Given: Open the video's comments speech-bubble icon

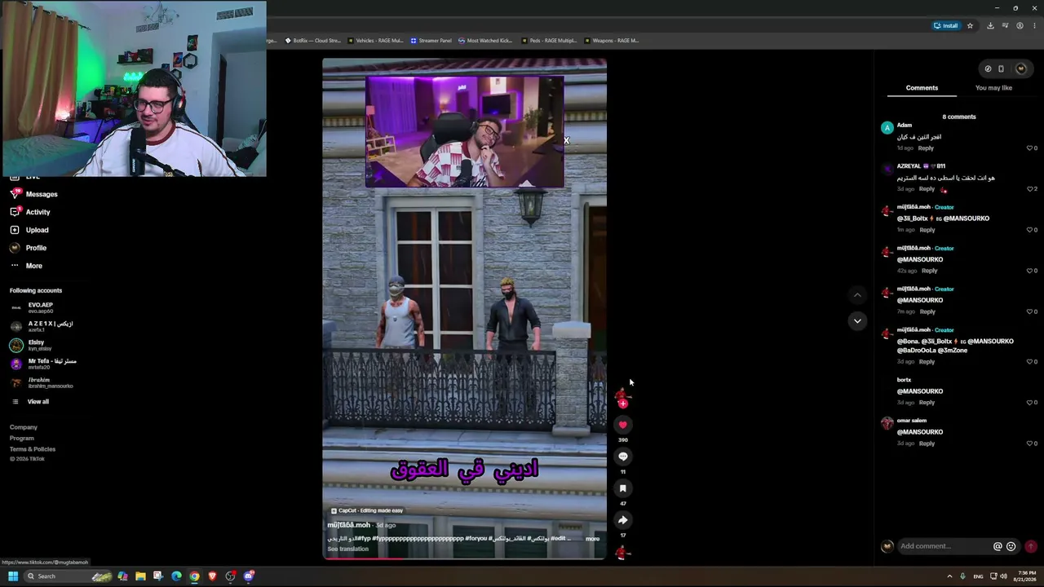Looking at the screenshot, I should [623, 457].
